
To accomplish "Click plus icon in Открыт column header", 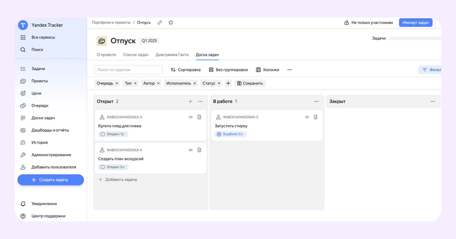I will (190, 101).
